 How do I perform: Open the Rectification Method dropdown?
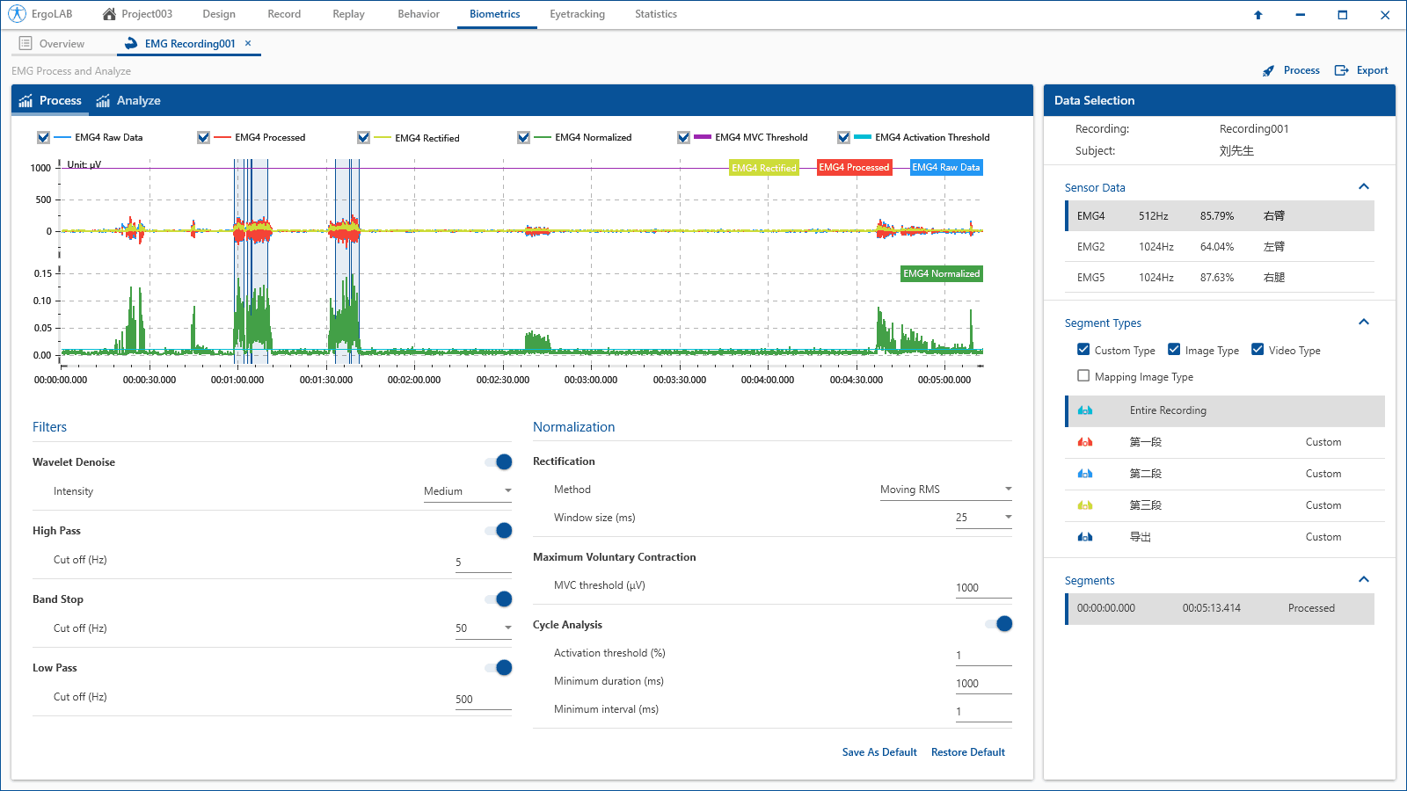click(945, 490)
